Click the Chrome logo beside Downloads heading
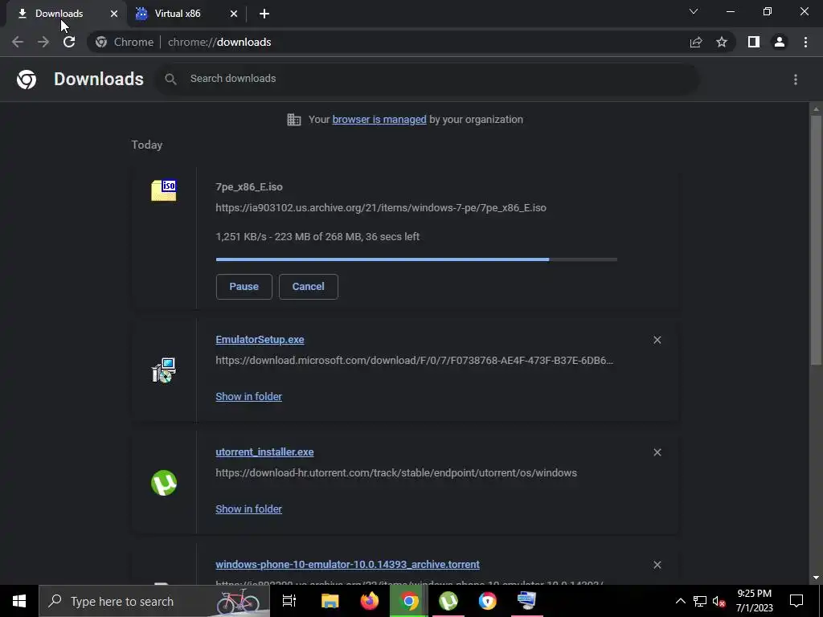The height and width of the screenshot is (617, 823). coord(27,80)
